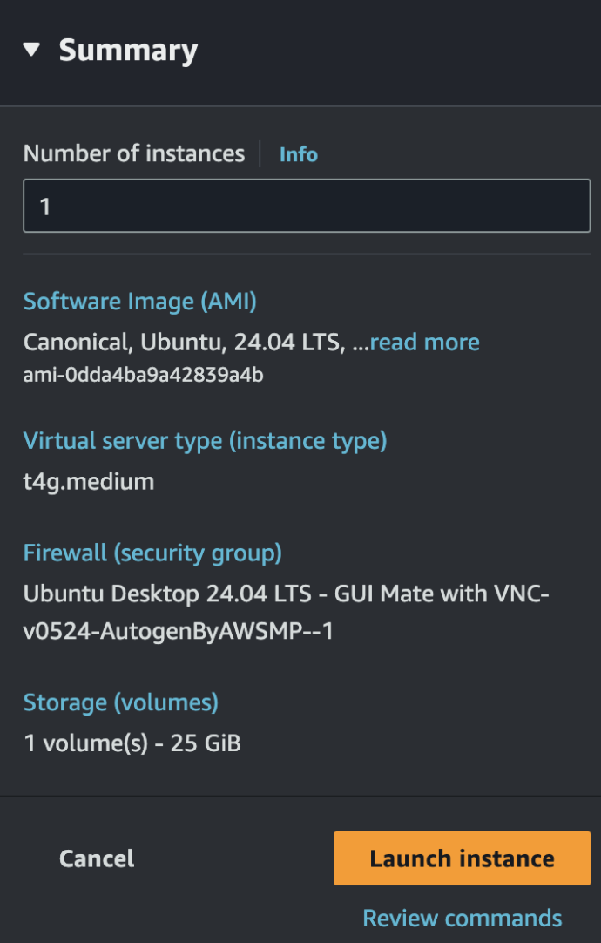Open the Firewall security group details

coord(153,553)
